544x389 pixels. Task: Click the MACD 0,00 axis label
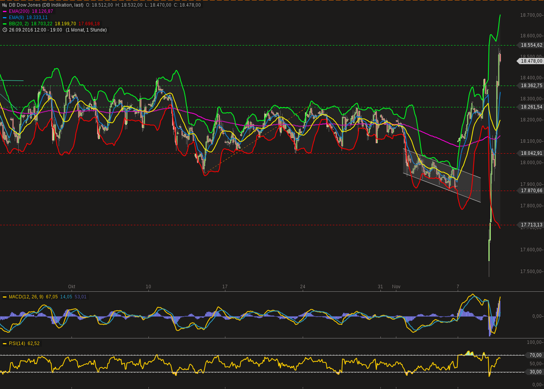(x=537, y=316)
